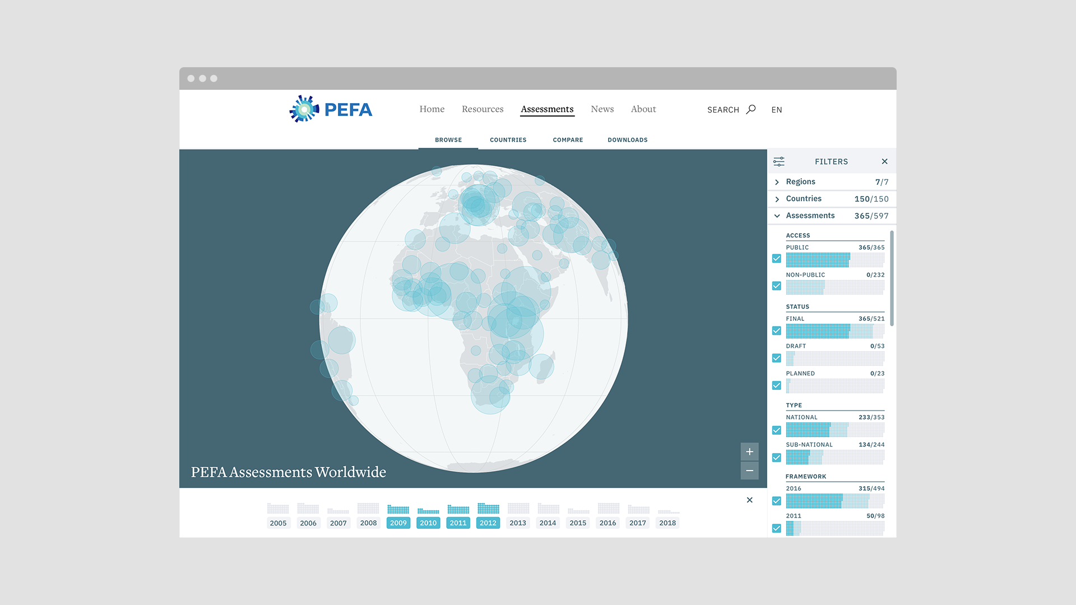Switch to the Countries tab

508,140
